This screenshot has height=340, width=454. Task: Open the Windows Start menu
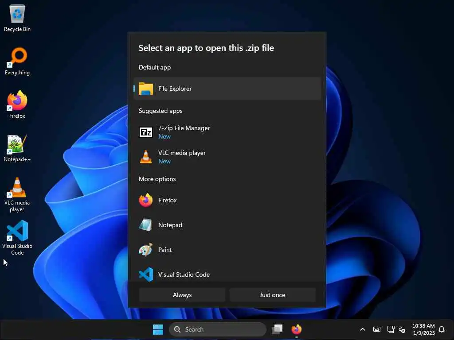coord(158,329)
